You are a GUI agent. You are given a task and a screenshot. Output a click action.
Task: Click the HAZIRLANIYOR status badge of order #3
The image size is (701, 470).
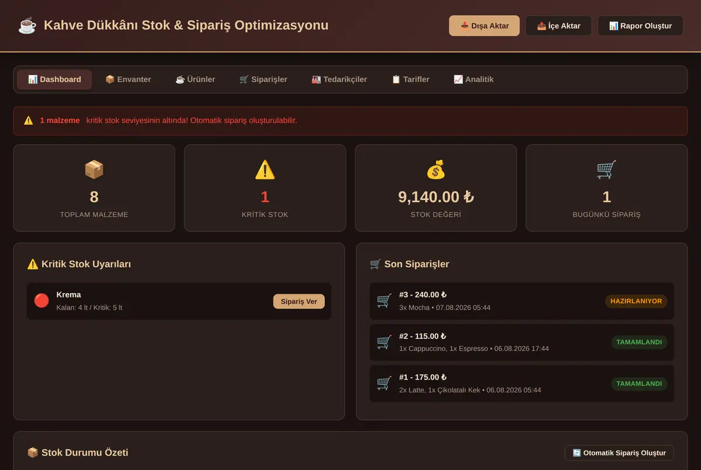(636, 301)
